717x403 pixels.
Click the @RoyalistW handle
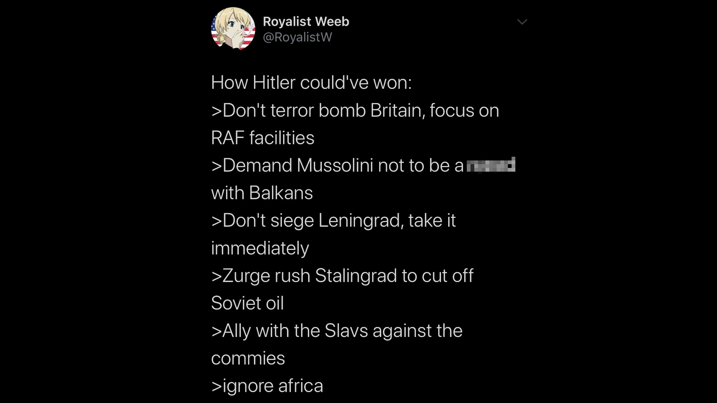(x=297, y=37)
